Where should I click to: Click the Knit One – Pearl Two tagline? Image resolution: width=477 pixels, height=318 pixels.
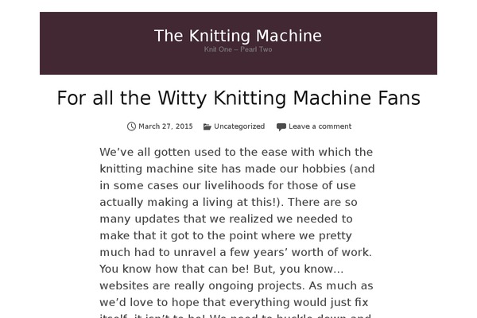click(238, 49)
